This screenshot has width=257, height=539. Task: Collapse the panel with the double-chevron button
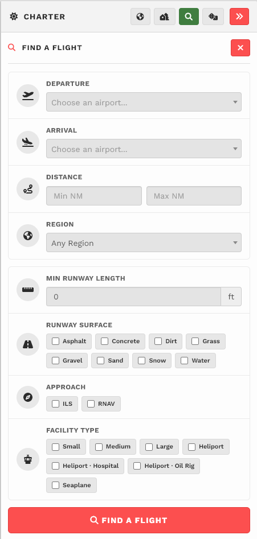pos(239,17)
